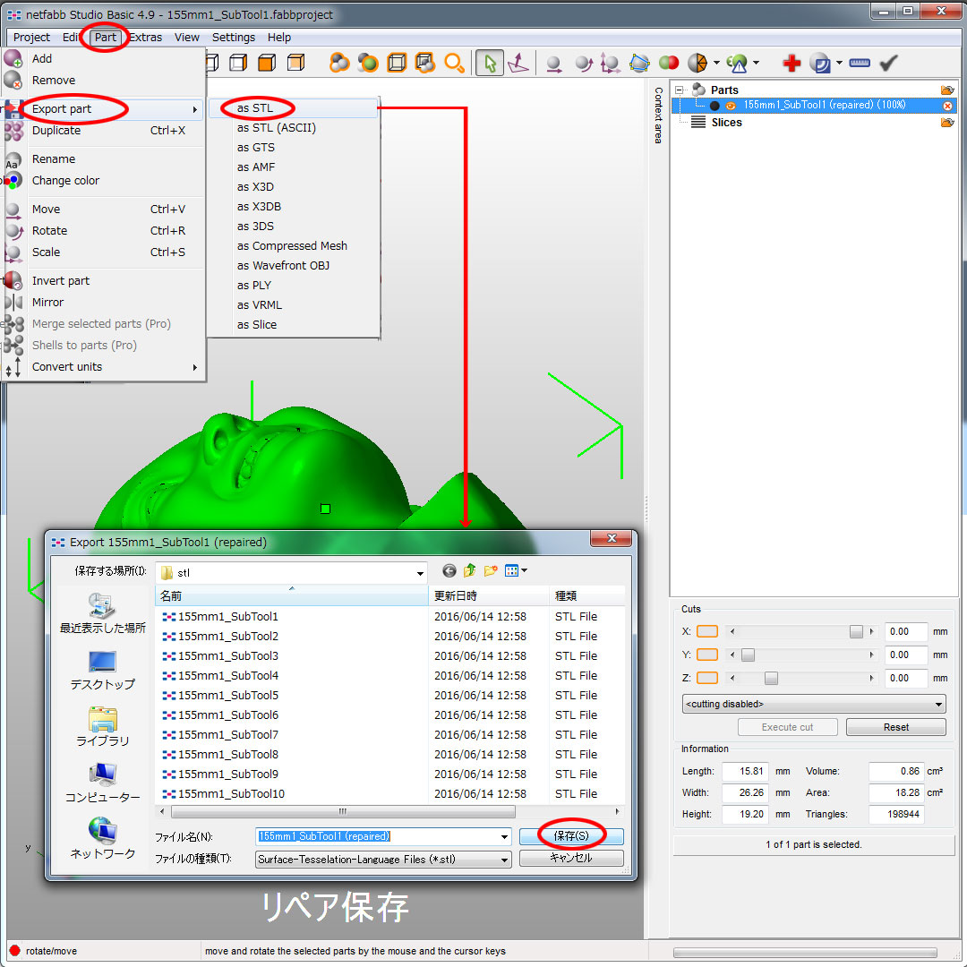Click the open folder icon beside Slices
The width and height of the screenshot is (967, 967).
pyautogui.click(x=947, y=122)
